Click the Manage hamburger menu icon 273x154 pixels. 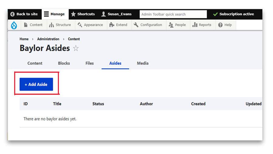pyautogui.click(x=46, y=14)
